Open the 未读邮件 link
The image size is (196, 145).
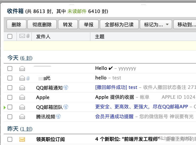[77, 11]
